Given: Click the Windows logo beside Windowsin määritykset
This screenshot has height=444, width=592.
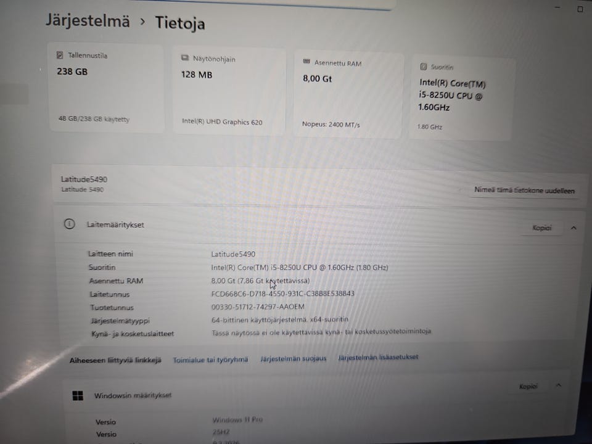Looking at the screenshot, I should tap(78, 396).
